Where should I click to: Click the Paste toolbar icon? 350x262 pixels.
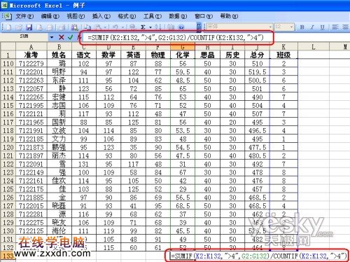pyautogui.click(x=99, y=27)
